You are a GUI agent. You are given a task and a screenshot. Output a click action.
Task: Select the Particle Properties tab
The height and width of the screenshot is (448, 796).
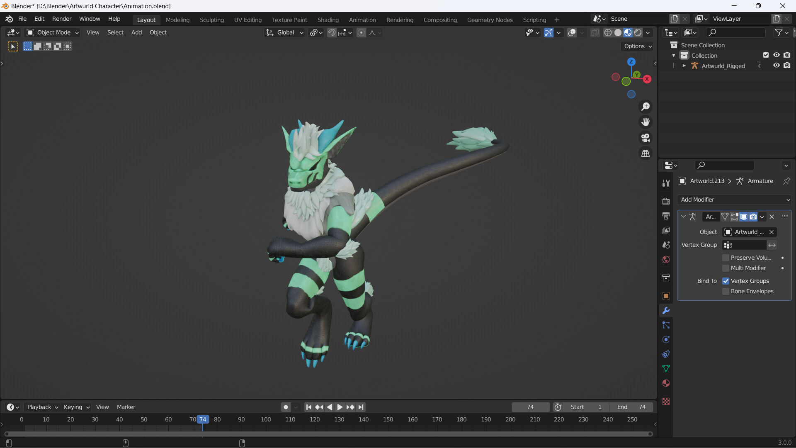pyautogui.click(x=666, y=325)
